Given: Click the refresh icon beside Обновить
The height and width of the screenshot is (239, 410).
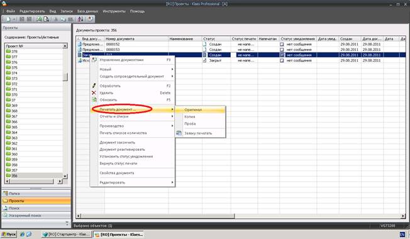Looking at the screenshot, I should 94,100.
